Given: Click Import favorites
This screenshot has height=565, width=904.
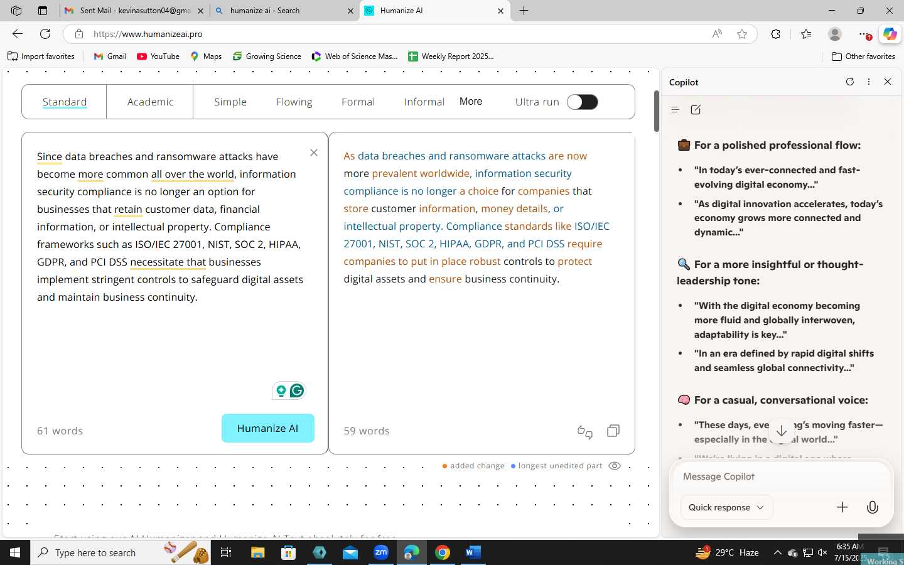Looking at the screenshot, I should click(x=41, y=56).
